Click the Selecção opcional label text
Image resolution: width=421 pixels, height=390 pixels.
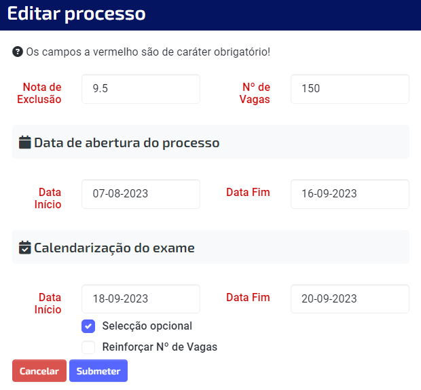click(x=147, y=326)
